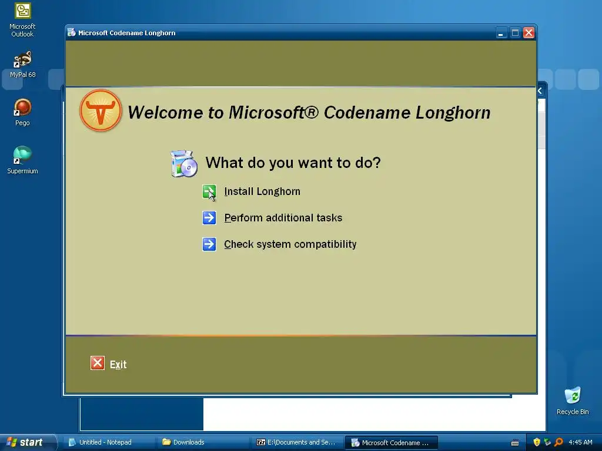Click the red X Exit icon

[98, 363]
